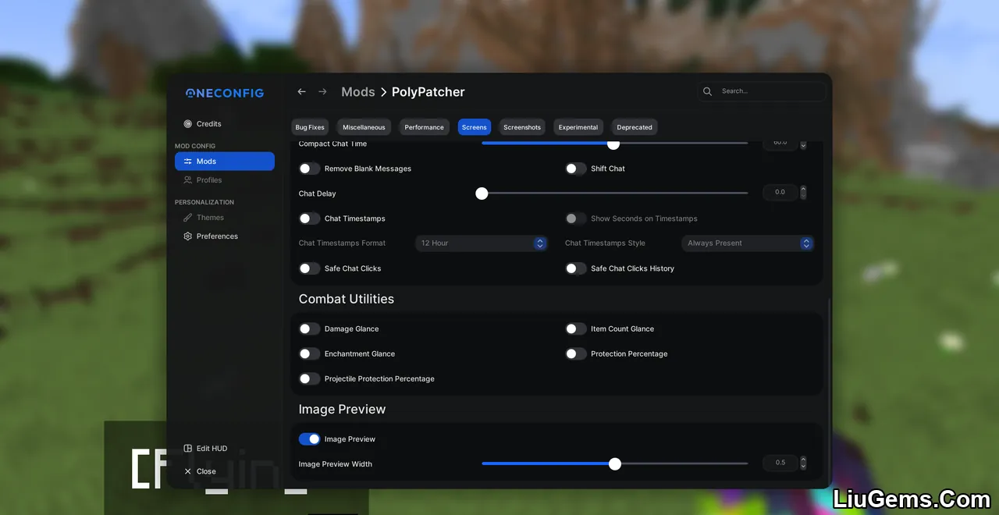The width and height of the screenshot is (999, 515).
Task: Click the Image Preview section heading
Action: click(x=343, y=410)
